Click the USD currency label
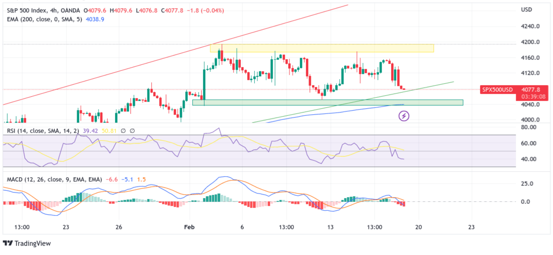553x255 pixels. [526, 10]
